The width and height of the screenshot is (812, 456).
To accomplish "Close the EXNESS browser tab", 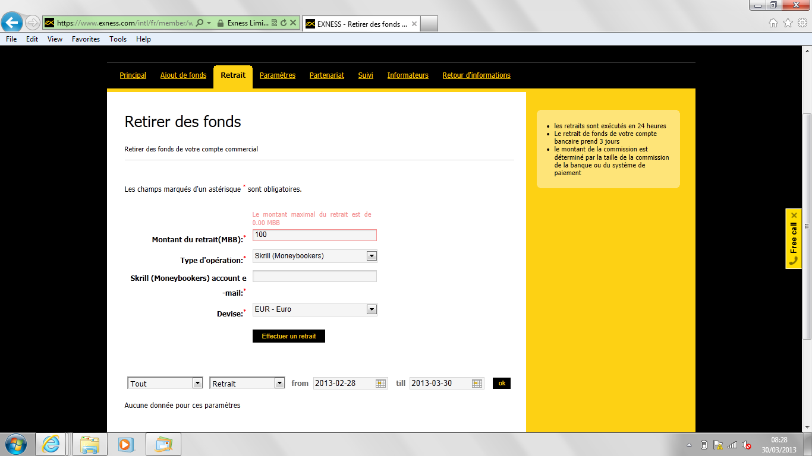I will coord(414,24).
